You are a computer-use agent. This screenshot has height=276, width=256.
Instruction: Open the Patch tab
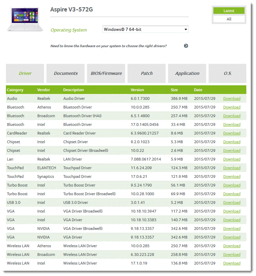pyautogui.click(x=147, y=73)
